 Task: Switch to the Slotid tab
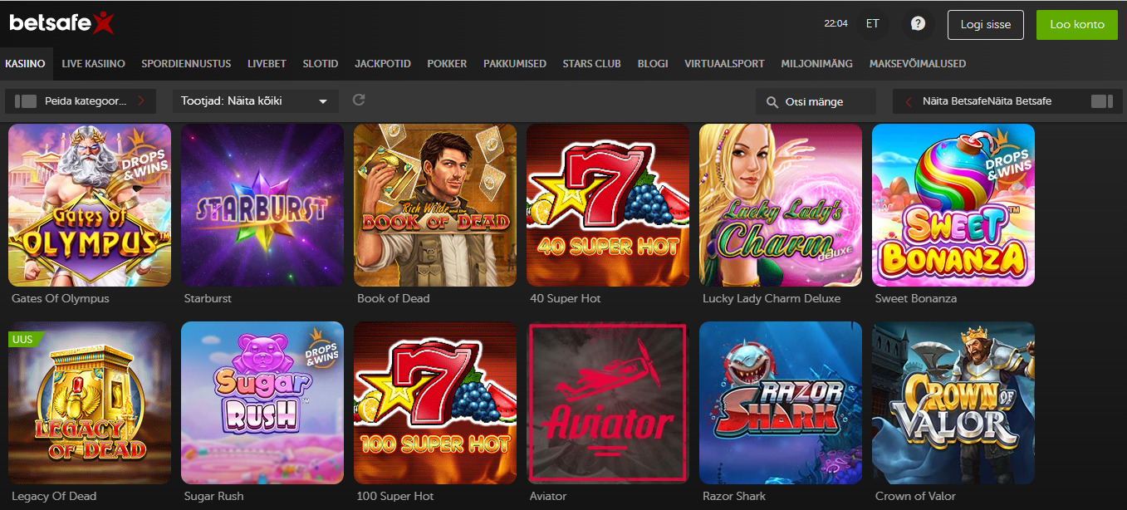320,64
